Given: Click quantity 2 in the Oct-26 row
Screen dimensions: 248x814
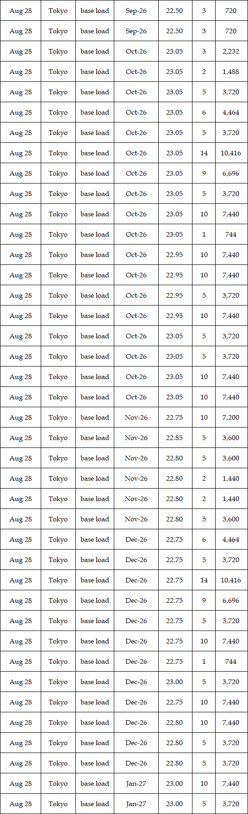Looking at the screenshot, I should click(204, 72).
